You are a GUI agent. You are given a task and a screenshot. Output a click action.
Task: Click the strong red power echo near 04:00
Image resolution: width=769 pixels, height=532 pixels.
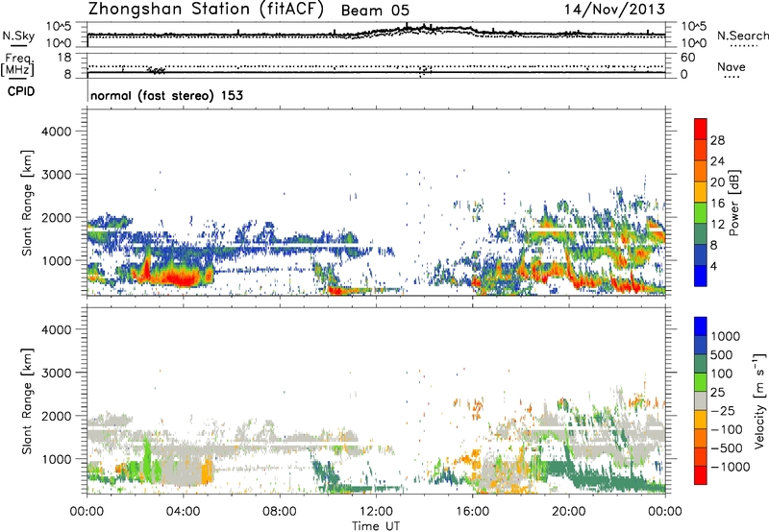point(184,279)
